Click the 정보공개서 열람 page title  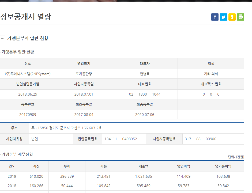point(26,17)
